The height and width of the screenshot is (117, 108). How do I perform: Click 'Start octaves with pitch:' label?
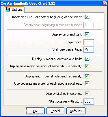[x=66, y=101]
